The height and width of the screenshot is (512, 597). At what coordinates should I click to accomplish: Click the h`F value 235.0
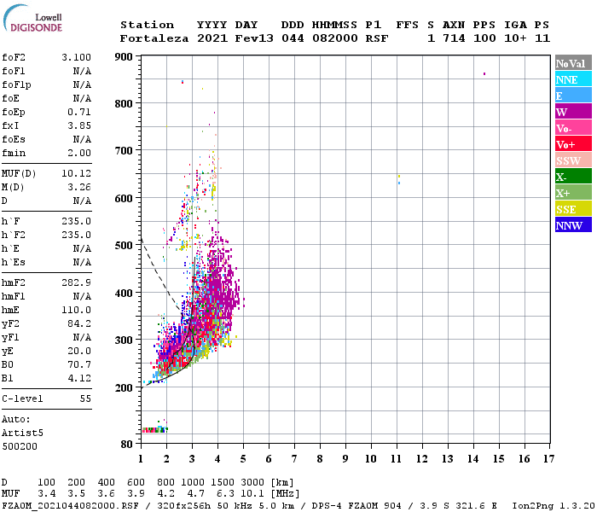[x=76, y=221]
